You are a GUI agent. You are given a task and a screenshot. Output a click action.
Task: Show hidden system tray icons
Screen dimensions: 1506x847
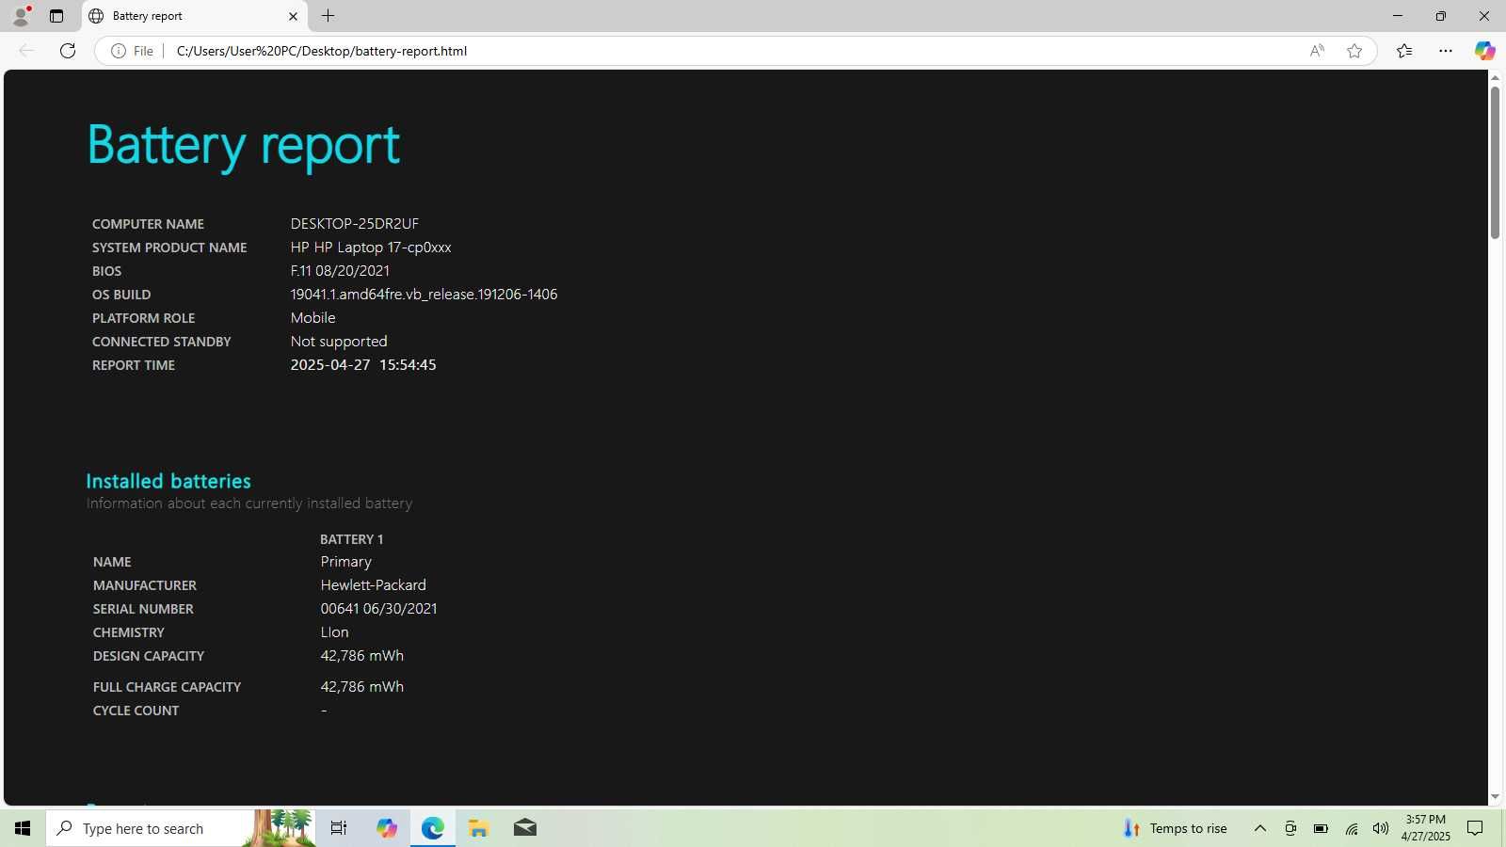pos(1259,828)
